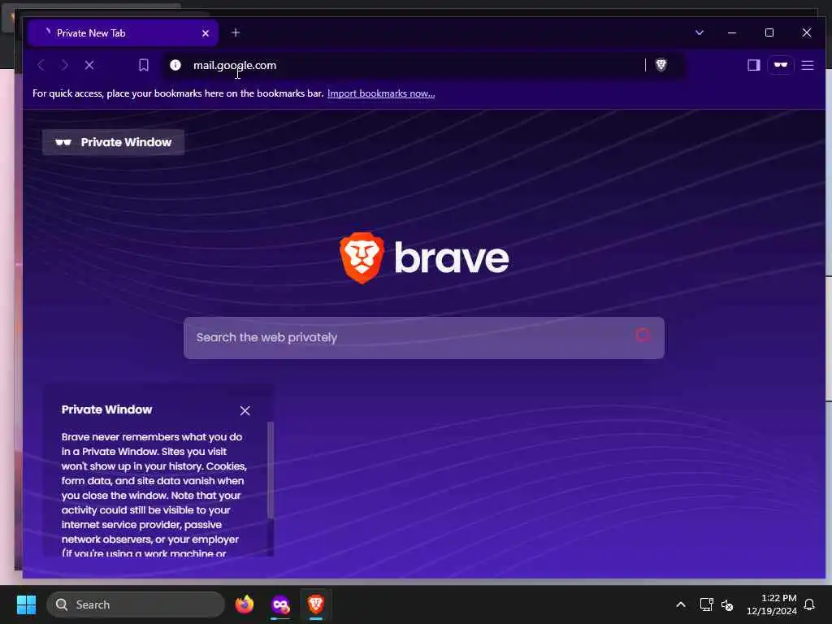This screenshot has width=832, height=624.
Task: Expand the tab search dropdown chevron
Action: 700,32
